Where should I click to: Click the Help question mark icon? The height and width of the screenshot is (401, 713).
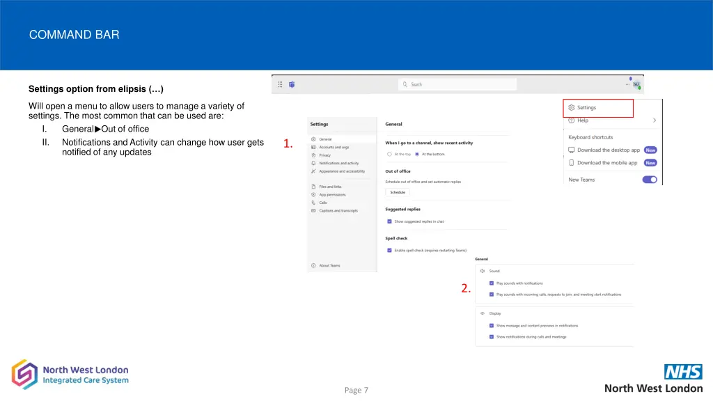572,120
